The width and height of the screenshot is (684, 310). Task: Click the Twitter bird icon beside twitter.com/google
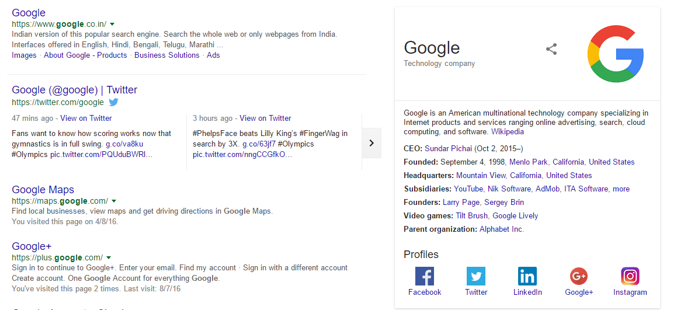pos(113,103)
